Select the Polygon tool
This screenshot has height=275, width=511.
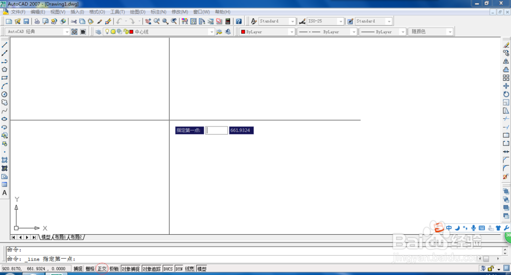(x=5, y=70)
